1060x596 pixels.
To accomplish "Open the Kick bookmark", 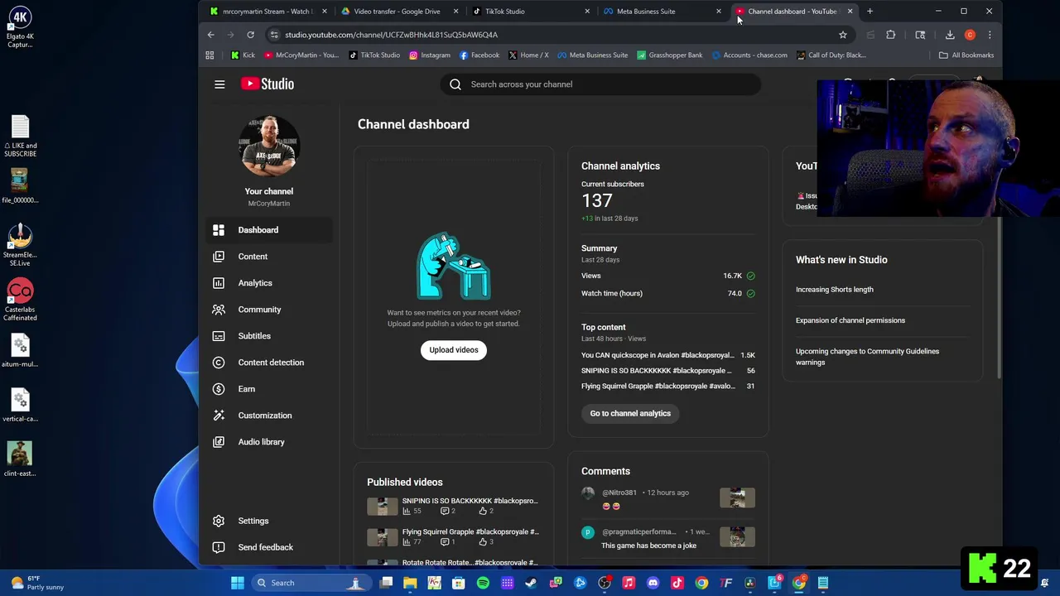I will point(243,55).
